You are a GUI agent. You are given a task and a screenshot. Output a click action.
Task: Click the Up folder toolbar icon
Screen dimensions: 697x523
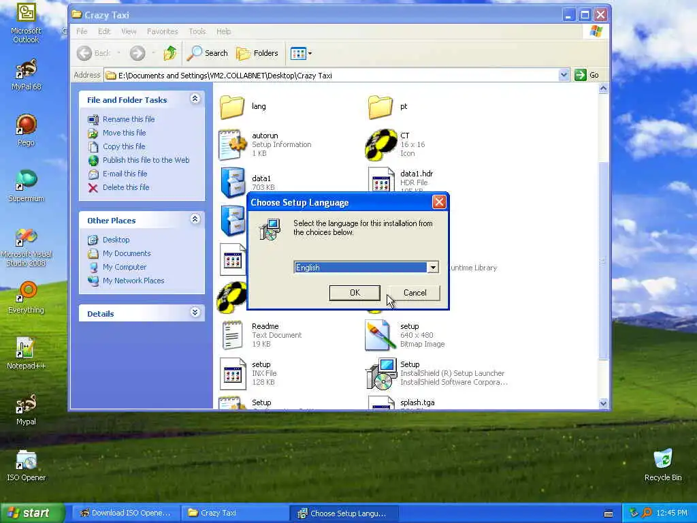169,53
